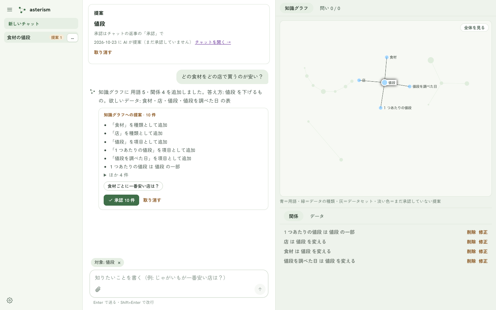Click suggestion 食材ごとに一番安い店は？
The height and width of the screenshot is (310, 496).
coord(133,186)
